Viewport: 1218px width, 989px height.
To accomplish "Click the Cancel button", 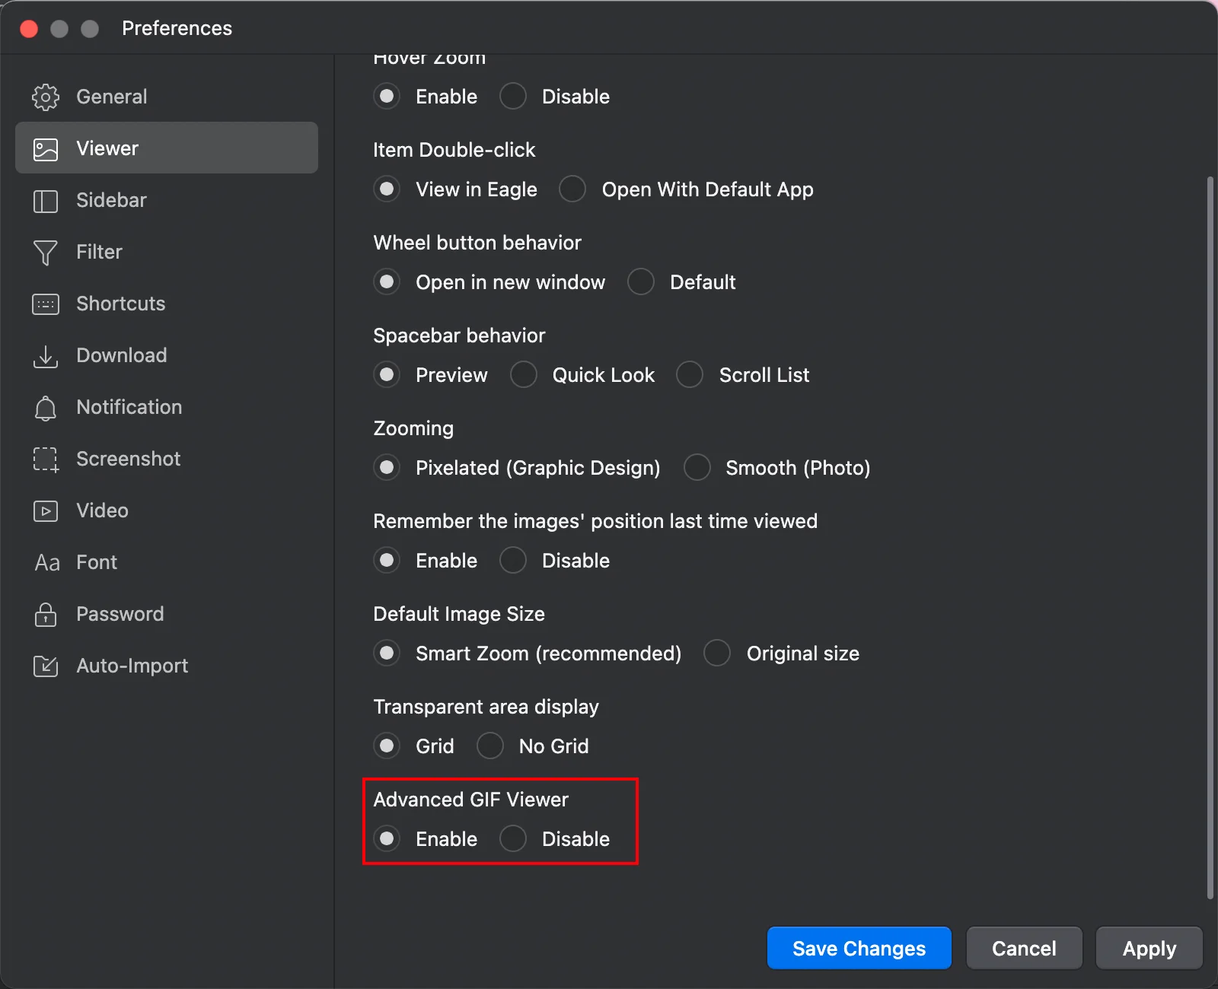I will [x=1024, y=948].
